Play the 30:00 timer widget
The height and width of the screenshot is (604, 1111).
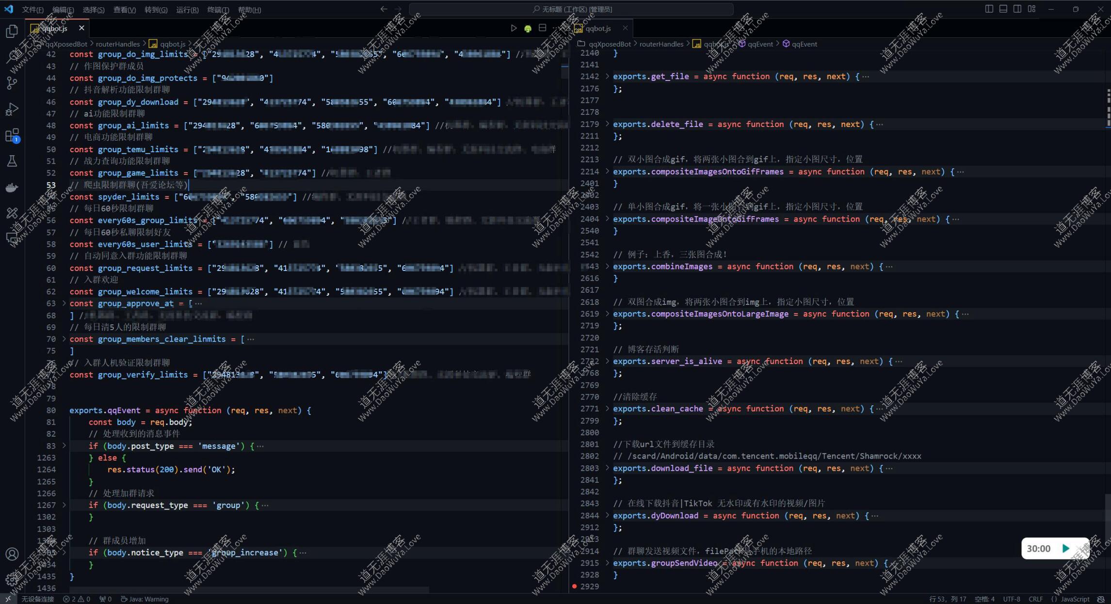point(1066,548)
